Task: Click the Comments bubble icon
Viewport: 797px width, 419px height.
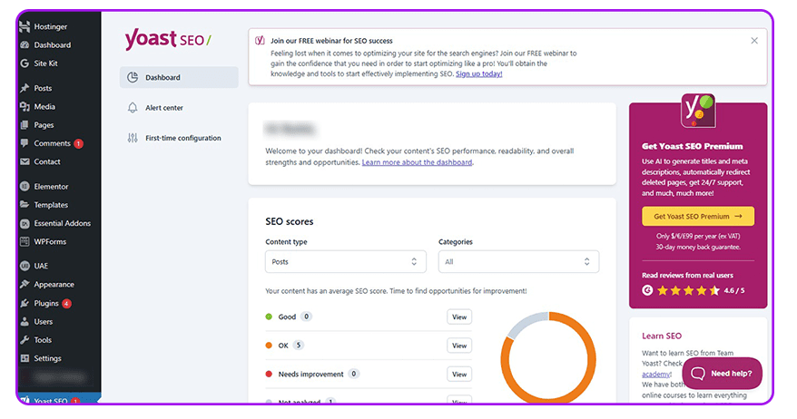Action: coord(25,143)
